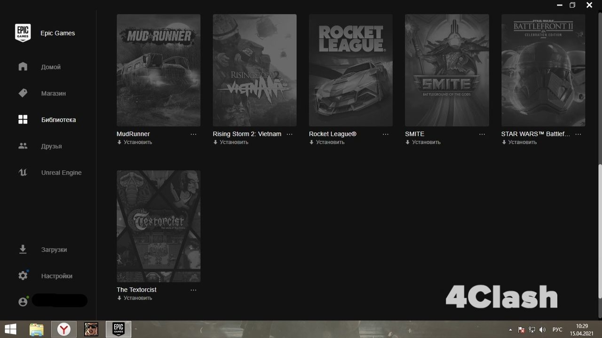
Task: Open MudRunner three-dot options menu
Action: pyautogui.click(x=193, y=134)
